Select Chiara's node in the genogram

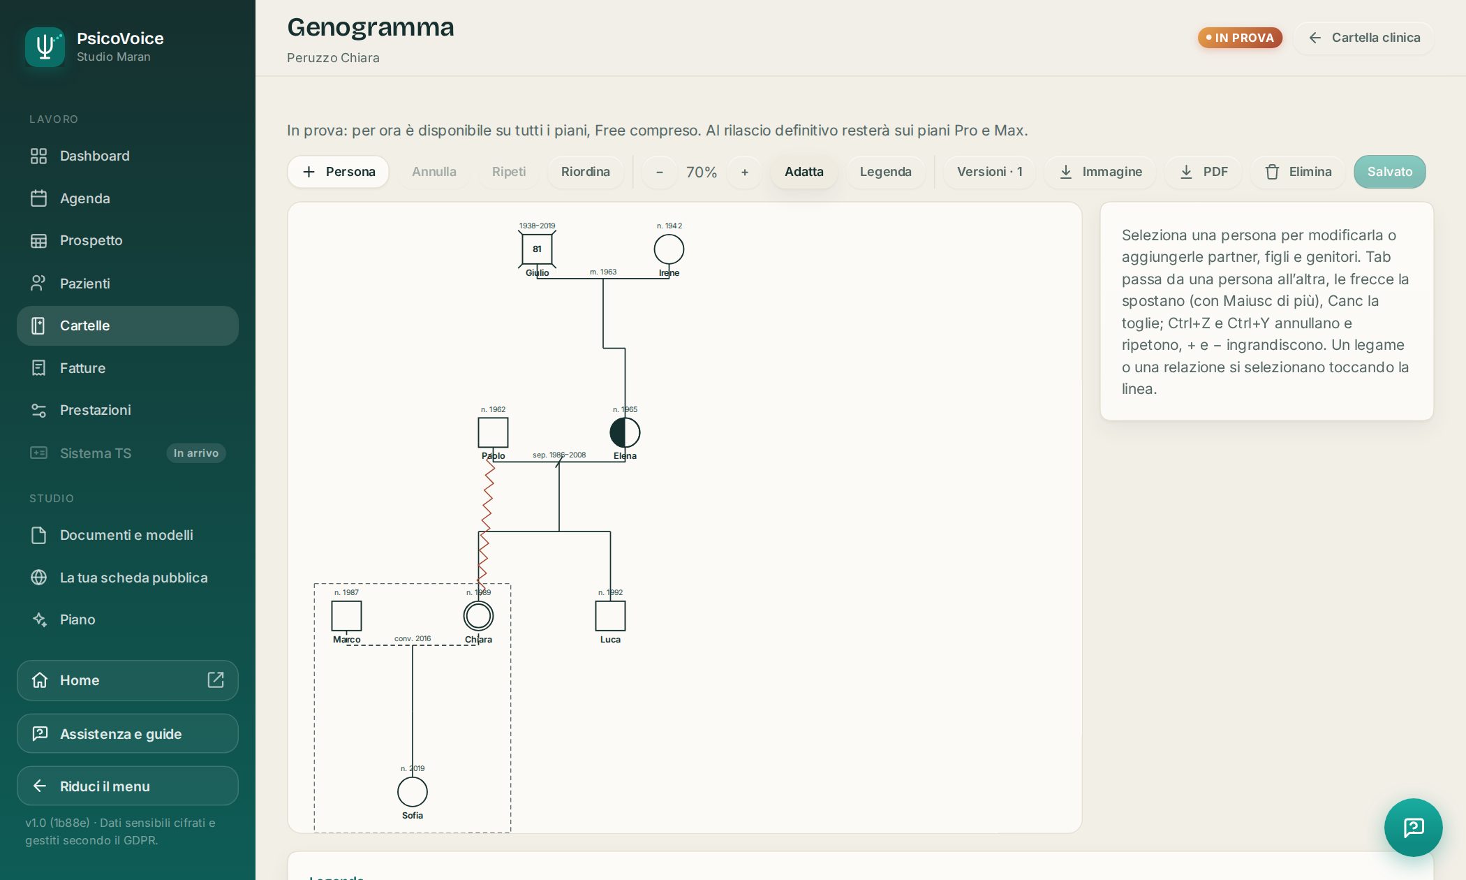(478, 616)
